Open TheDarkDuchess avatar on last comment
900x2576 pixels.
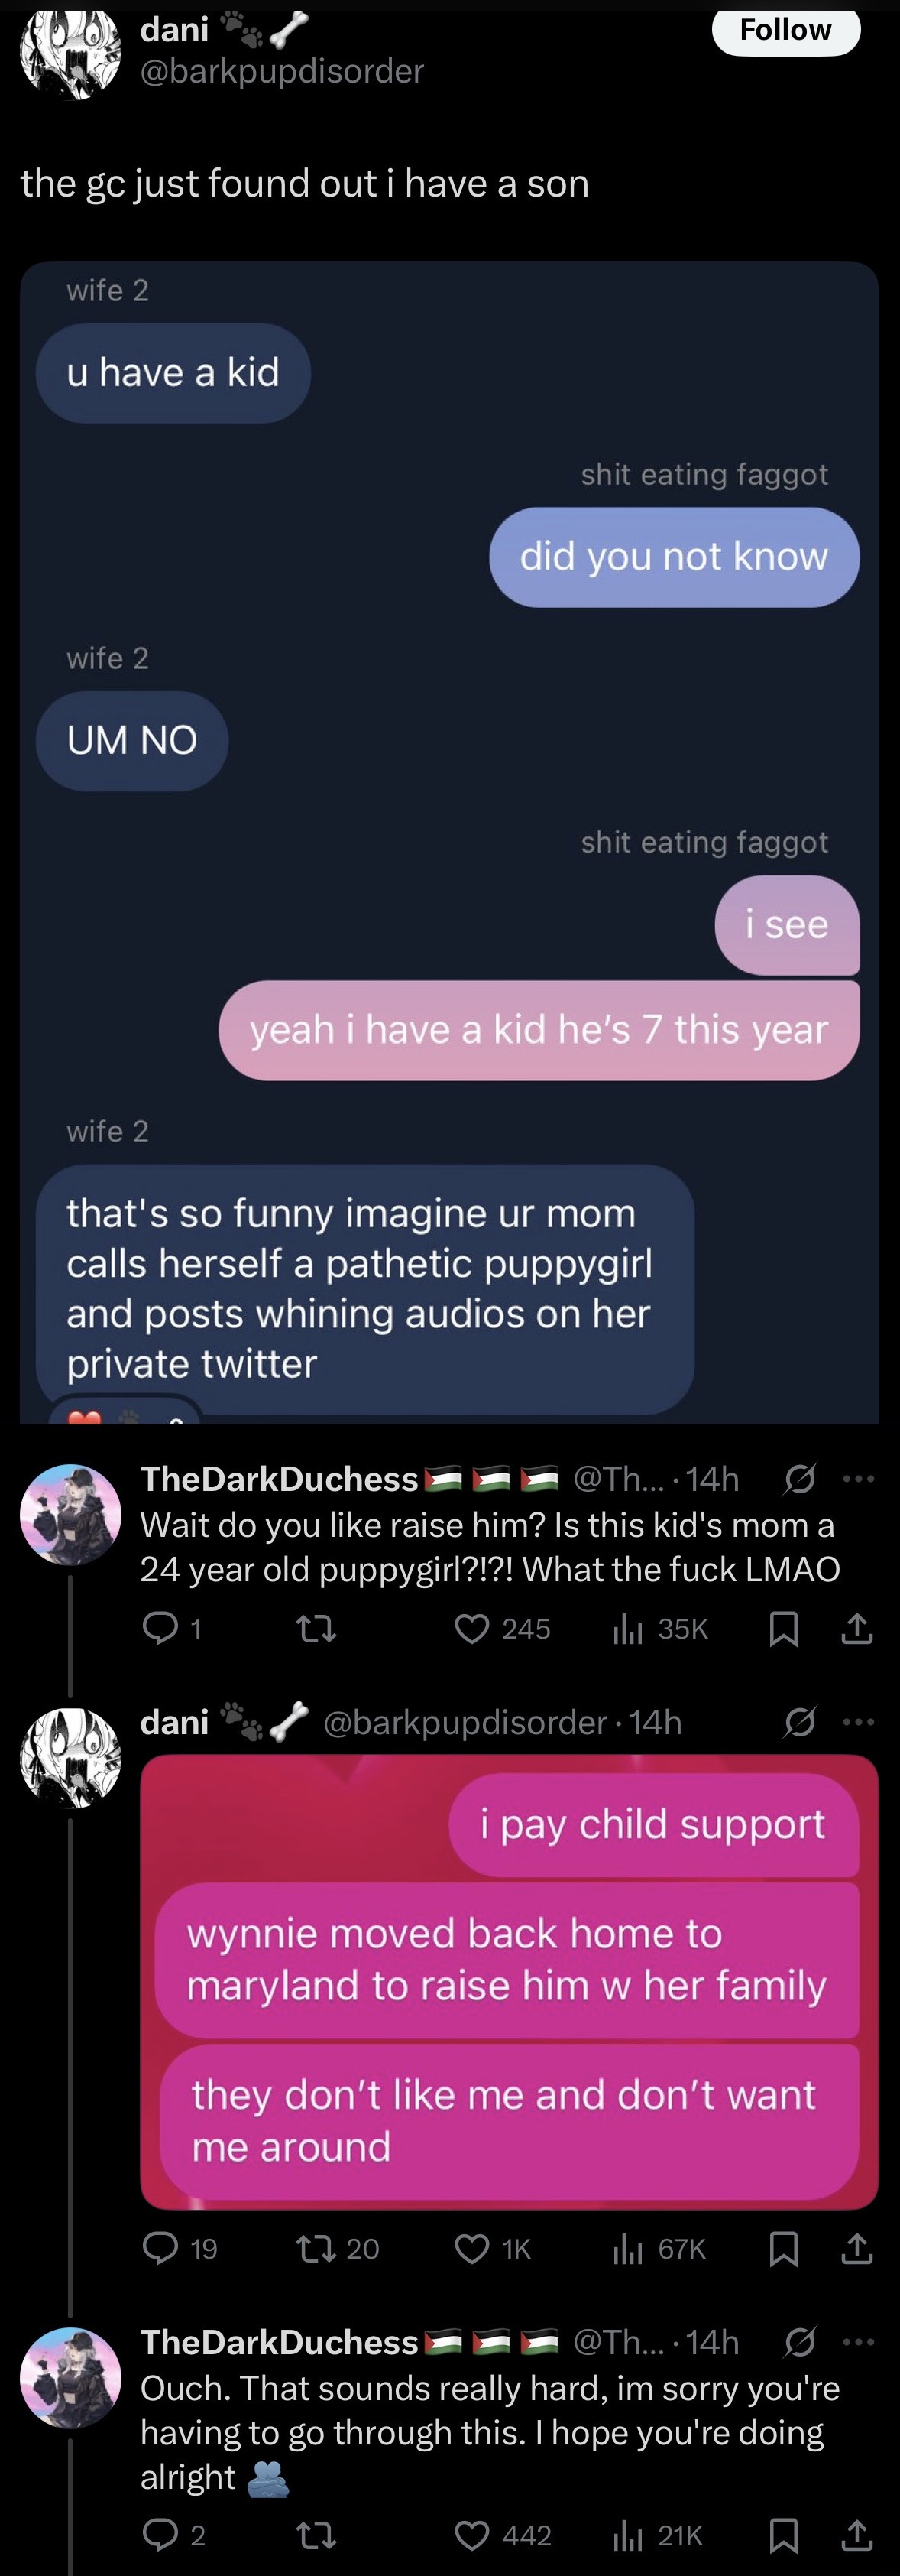click(x=70, y=2378)
